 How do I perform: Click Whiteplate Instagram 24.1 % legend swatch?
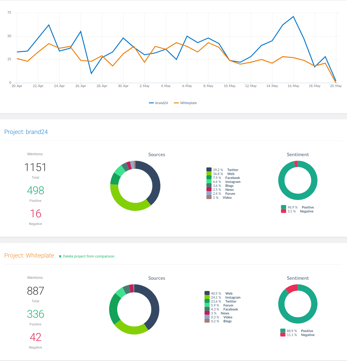coord(207,297)
